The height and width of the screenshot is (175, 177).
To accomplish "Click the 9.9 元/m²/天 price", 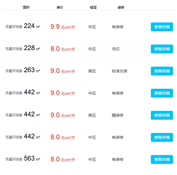I will coord(63,27).
